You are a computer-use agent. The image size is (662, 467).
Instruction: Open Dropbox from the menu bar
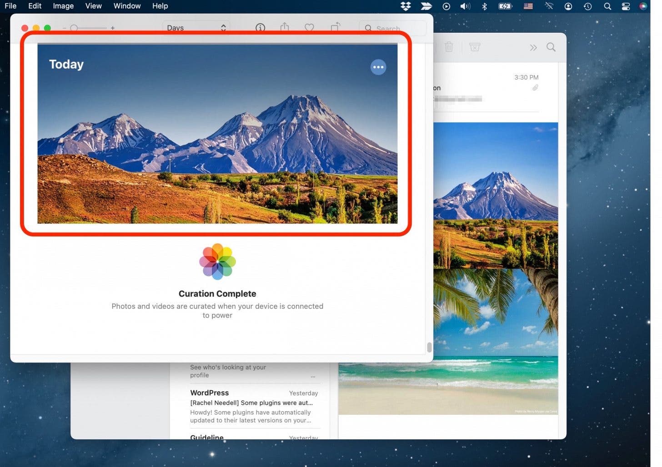(x=405, y=6)
